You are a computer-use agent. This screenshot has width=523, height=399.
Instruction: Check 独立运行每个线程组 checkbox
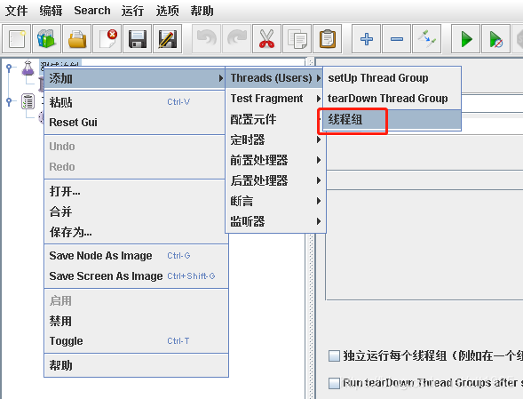pos(334,356)
